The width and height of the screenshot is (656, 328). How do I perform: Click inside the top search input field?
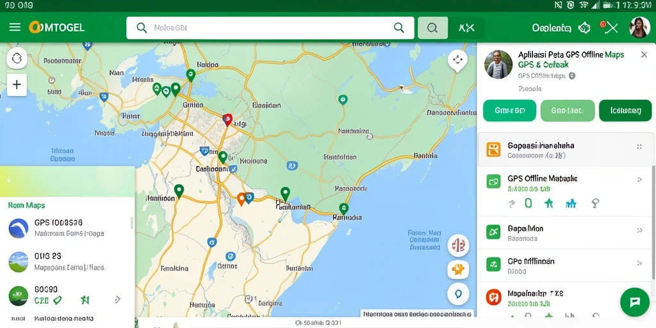270,28
